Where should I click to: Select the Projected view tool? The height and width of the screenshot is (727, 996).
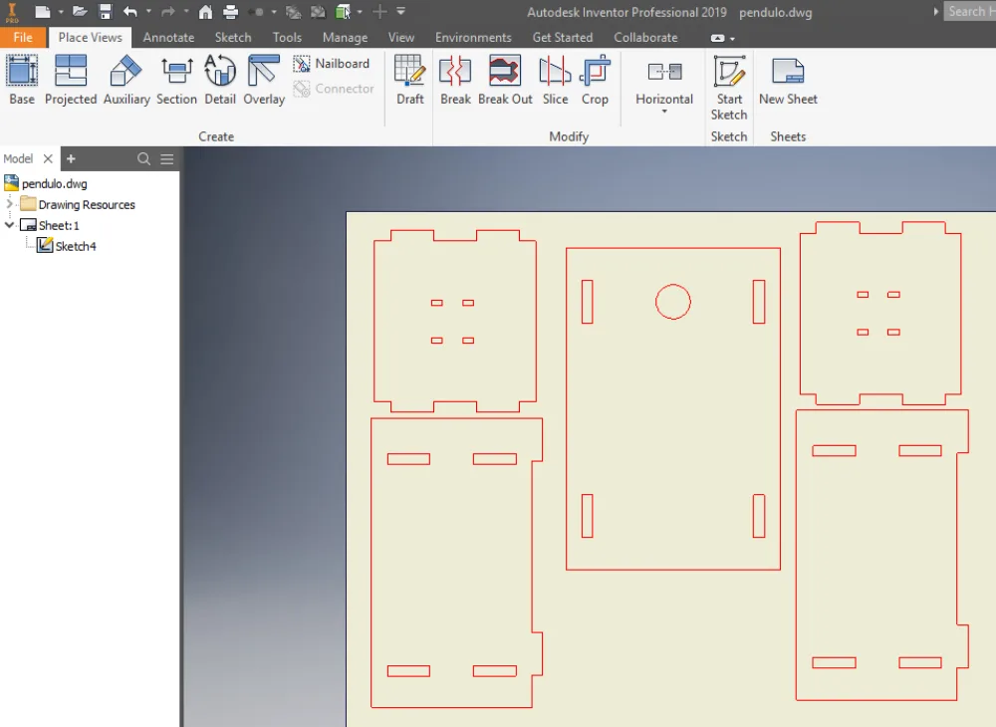click(x=71, y=80)
